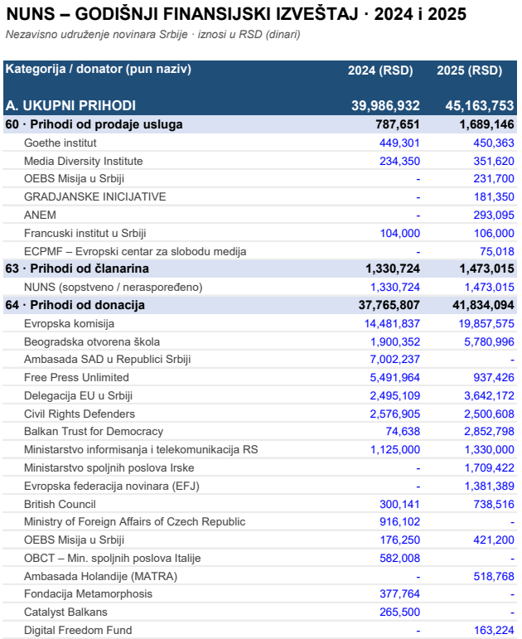Viewport: 522px width, 639px height.
Task: Click the value 106,000
Action: (494, 234)
